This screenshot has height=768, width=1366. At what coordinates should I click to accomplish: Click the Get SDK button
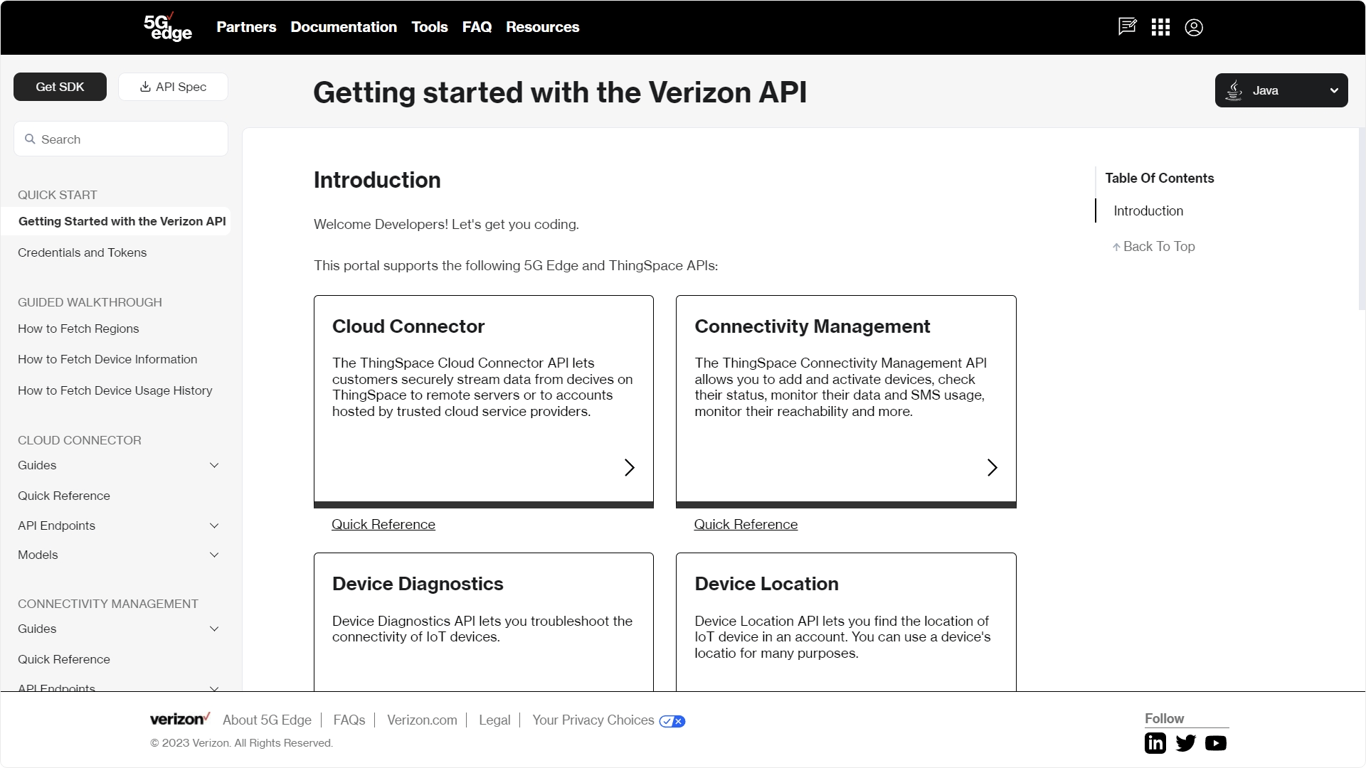point(60,87)
